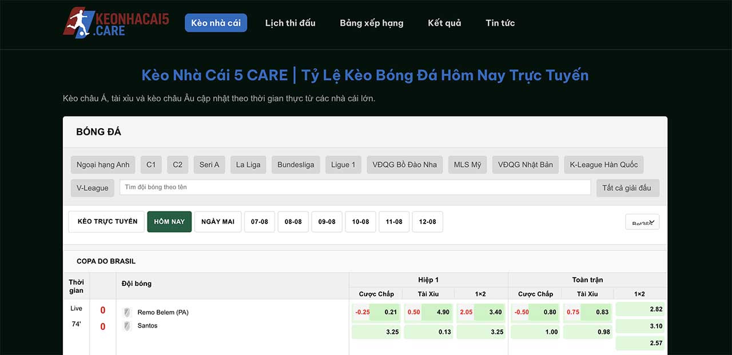Screen dimensions: 732x355
Task: Click the KEONHACAI5.CARE logo
Action: click(116, 23)
